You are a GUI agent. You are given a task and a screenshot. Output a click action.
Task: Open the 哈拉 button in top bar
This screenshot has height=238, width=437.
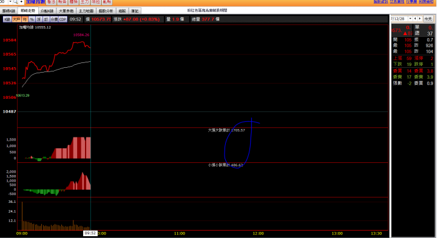96,2
